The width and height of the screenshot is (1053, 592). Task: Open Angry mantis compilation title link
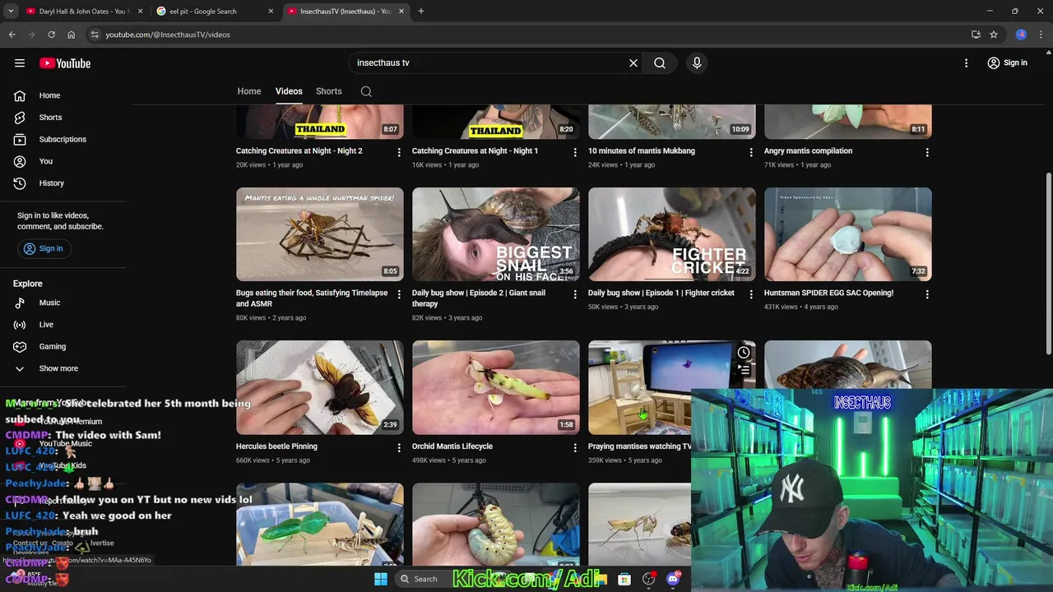[808, 151]
